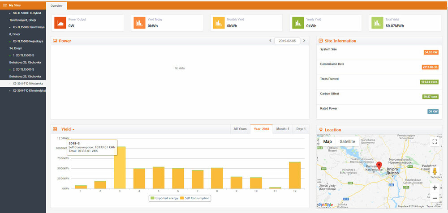Switch to the Month: 1 tab
Image resolution: width=448 pixels, height=213 pixels.
(282, 129)
